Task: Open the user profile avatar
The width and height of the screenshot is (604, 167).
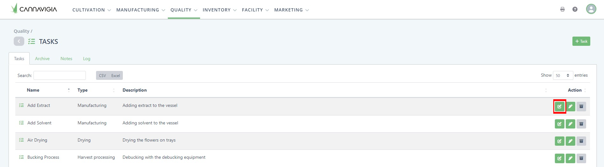Action: tap(591, 9)
